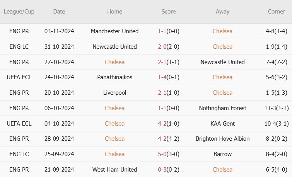The image size is (292, 177).
Task: Click Liverpool team name
Action: [x=114, y=93]
